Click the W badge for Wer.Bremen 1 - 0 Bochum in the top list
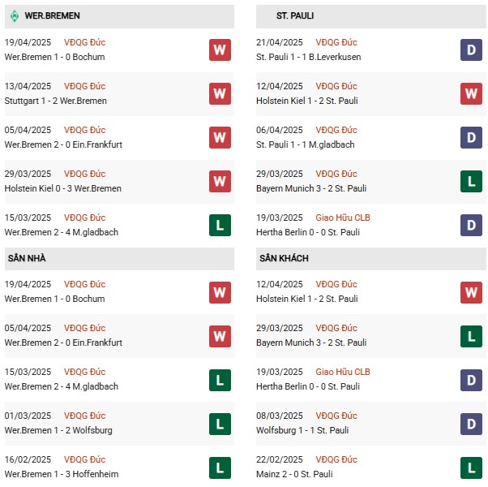The height and width of the screenshot is (487, 488). click(219, 50)
